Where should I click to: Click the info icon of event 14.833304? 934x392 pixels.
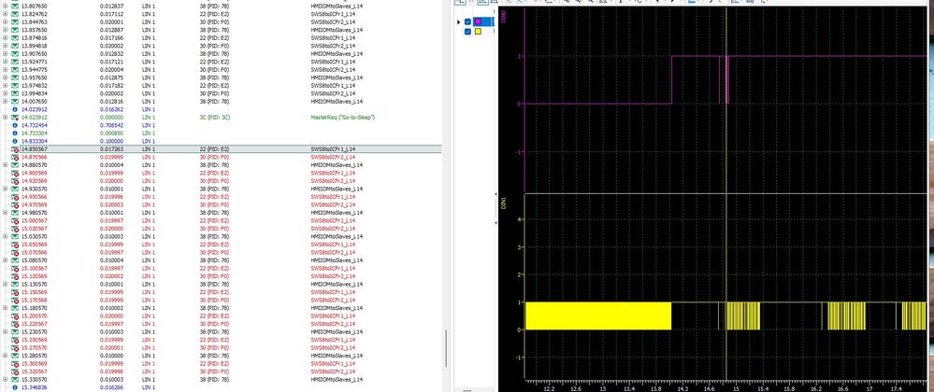(x=14, y=141)
